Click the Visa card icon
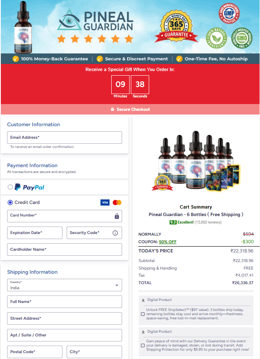This screenshot has width=260, height=359. tap(105, 202)
